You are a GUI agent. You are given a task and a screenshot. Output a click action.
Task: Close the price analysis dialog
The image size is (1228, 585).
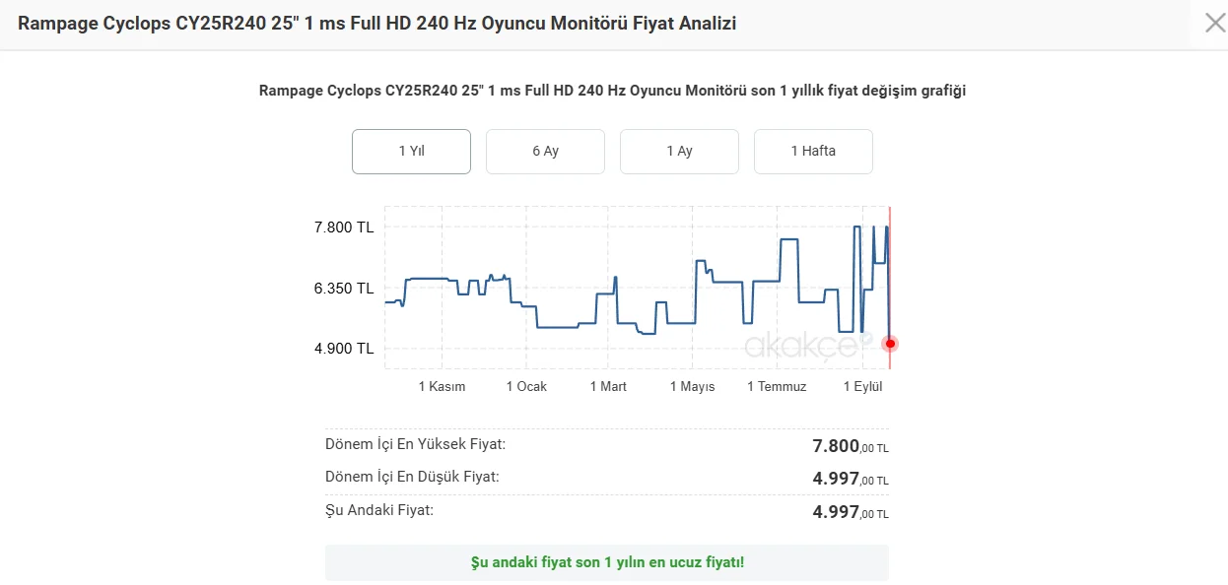tap(1215, 23)
